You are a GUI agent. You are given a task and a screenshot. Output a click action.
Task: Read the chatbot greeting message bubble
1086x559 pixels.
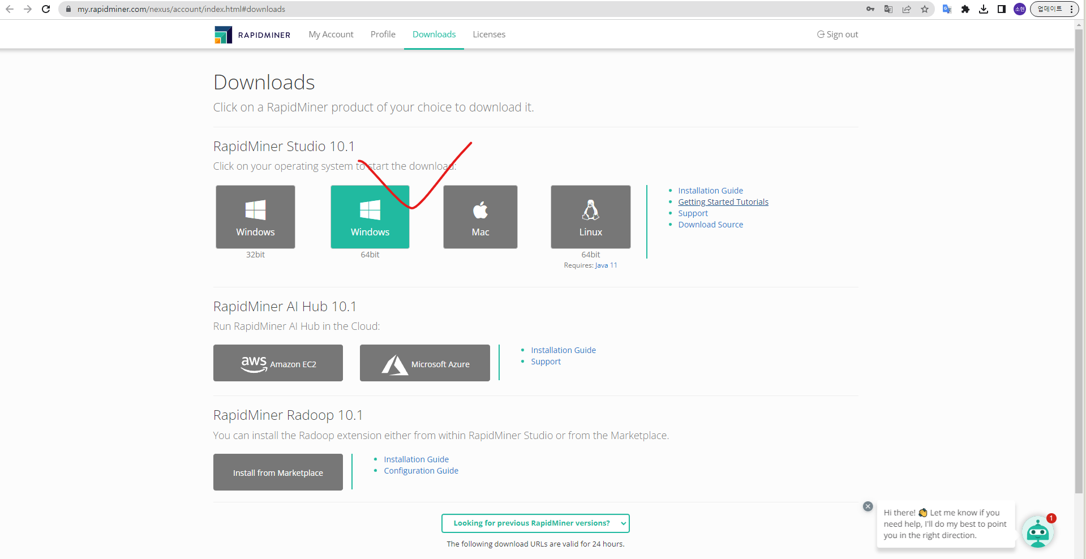pos(945,524)
